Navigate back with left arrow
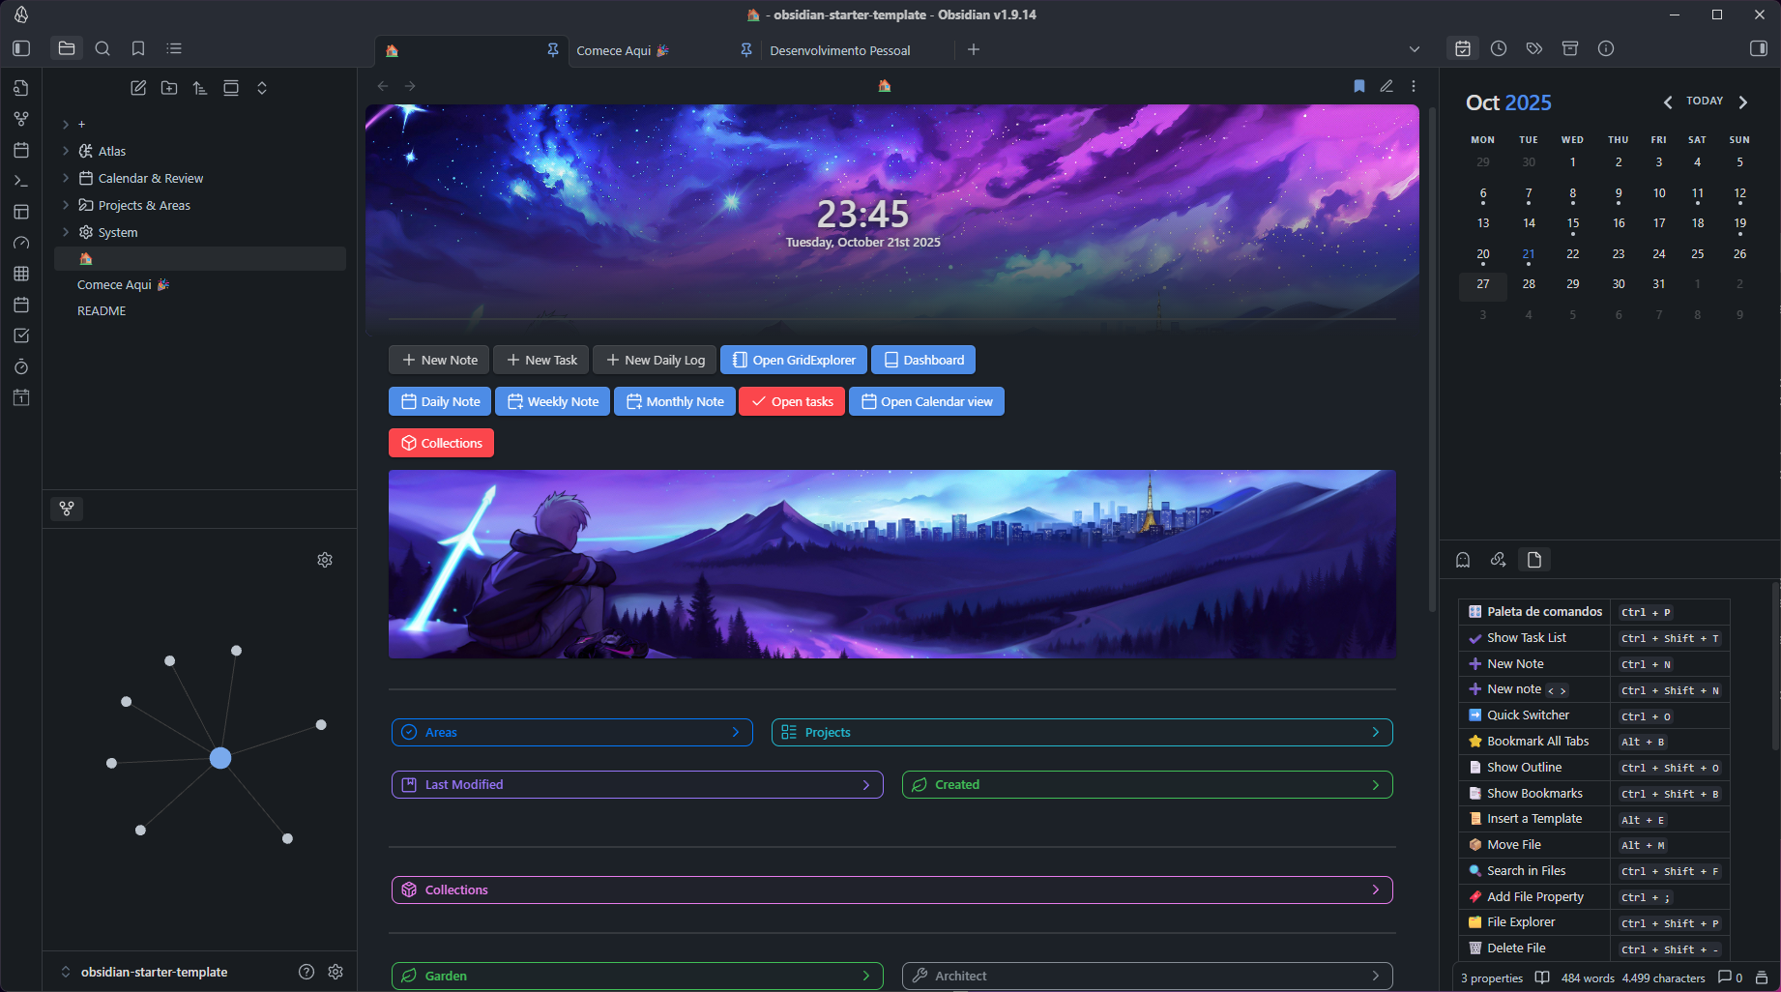The image size is (1781, 992). [x=383, y=86]
